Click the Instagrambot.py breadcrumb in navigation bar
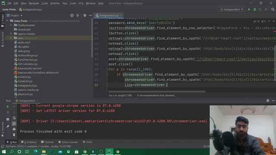The height and width of the screenshot is (155, 276). 31,9
